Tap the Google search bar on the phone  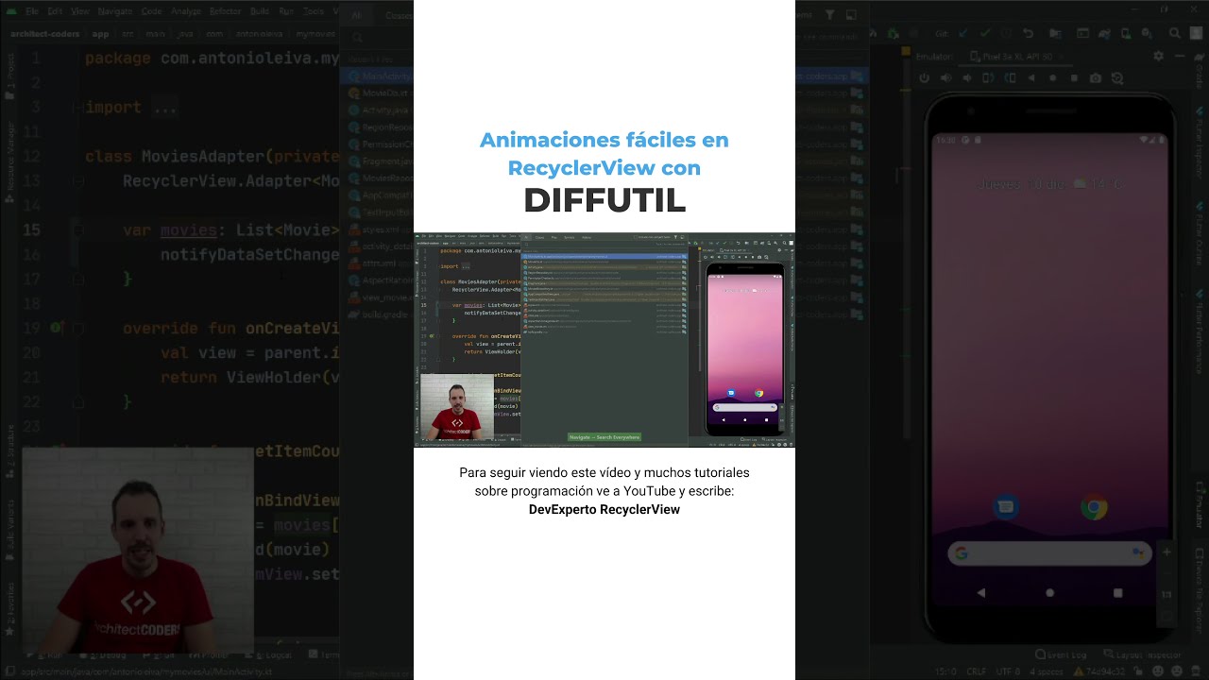[x=1049, y=552]
